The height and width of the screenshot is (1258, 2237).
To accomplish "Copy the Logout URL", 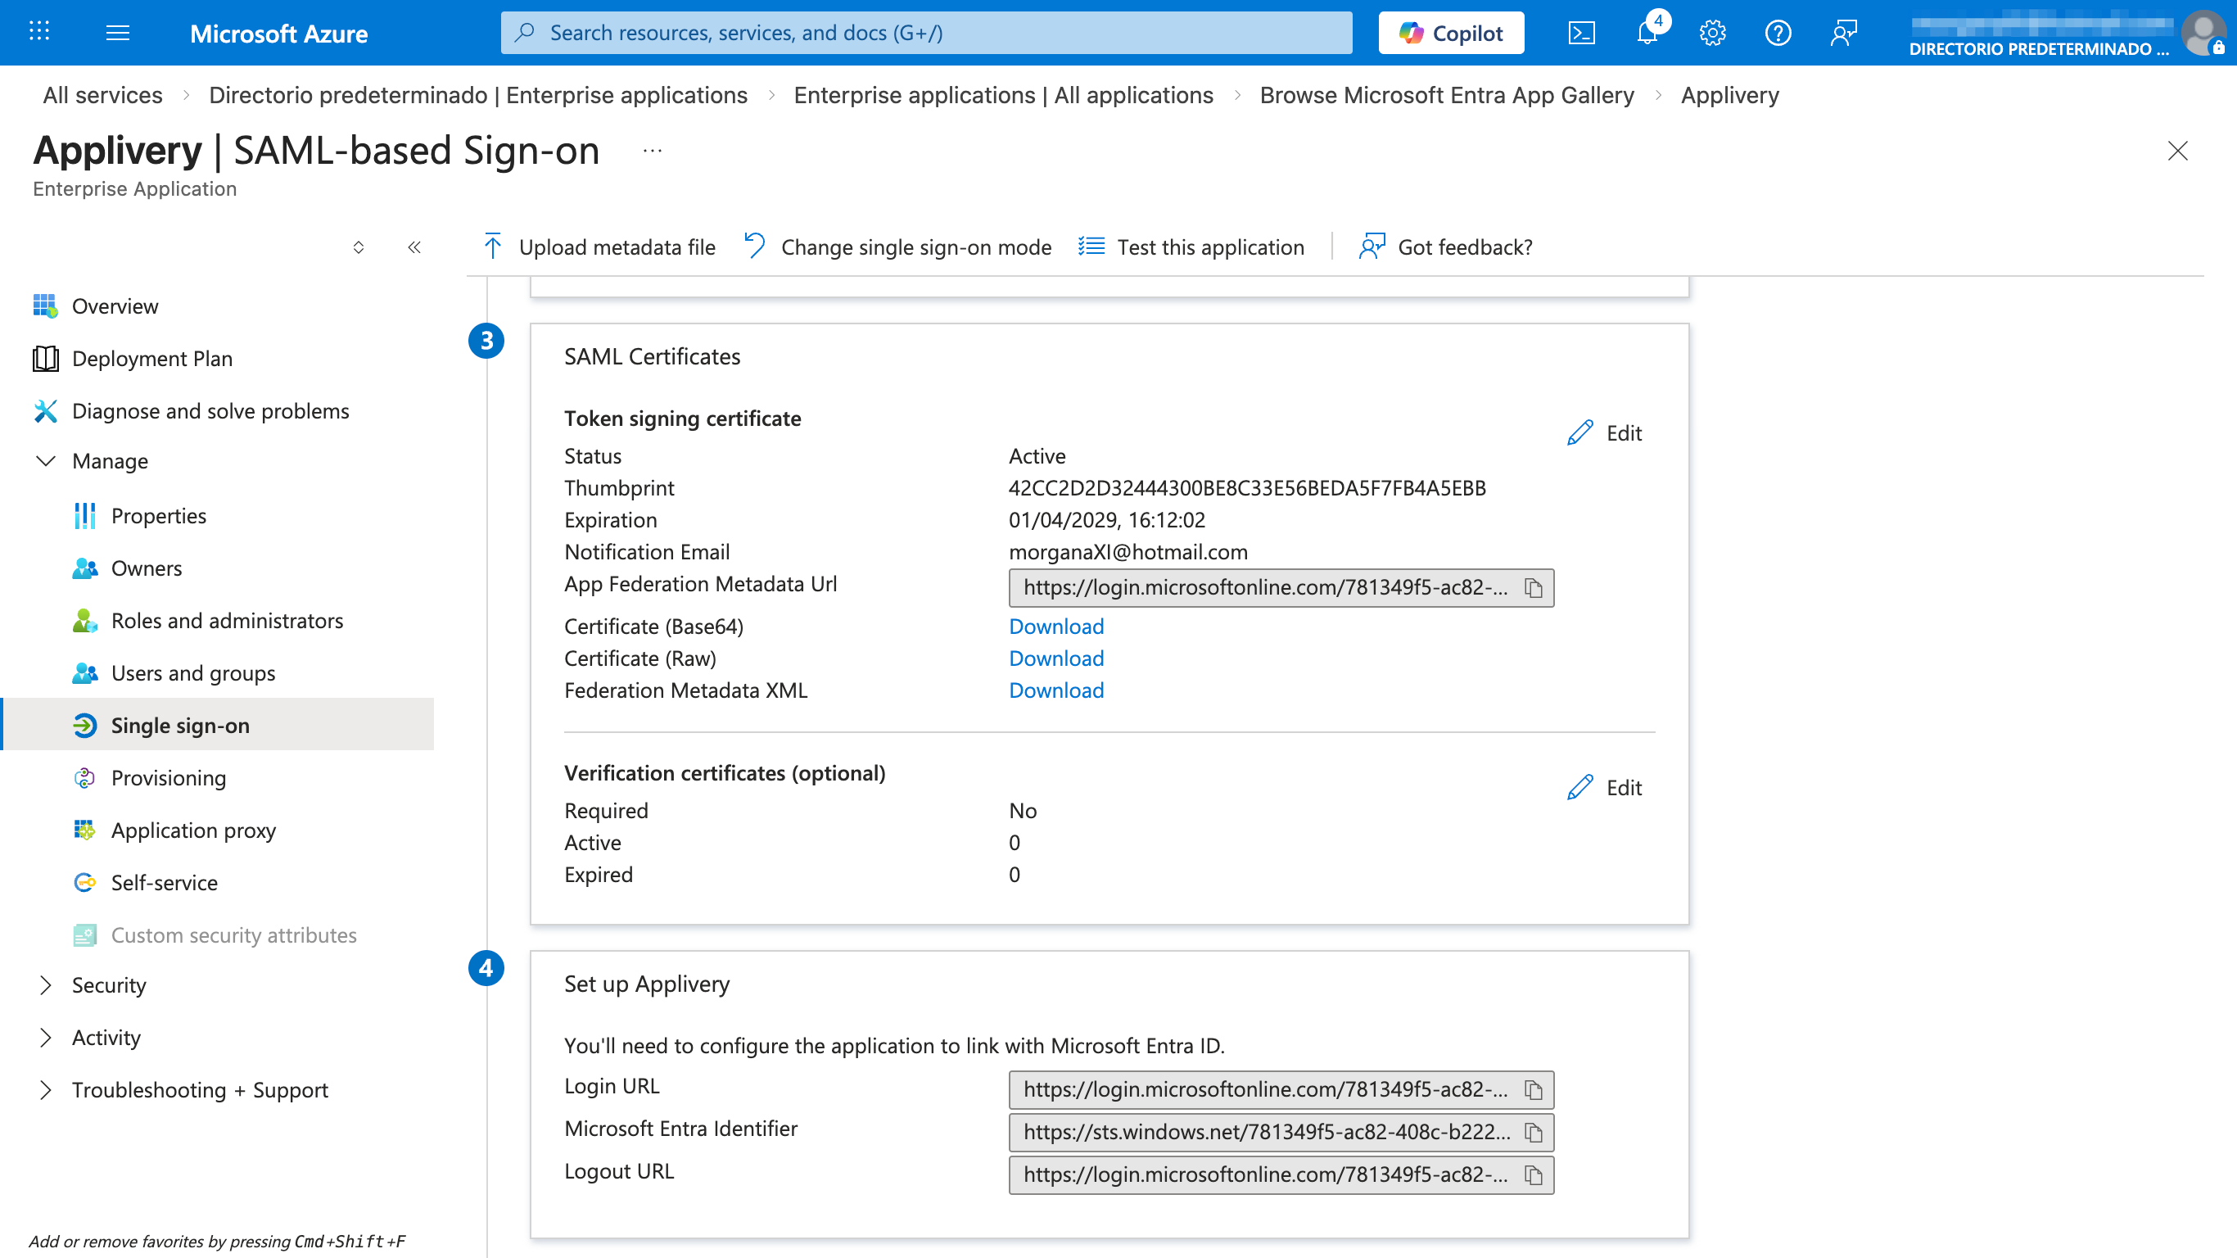I will pos(1534,1174).
